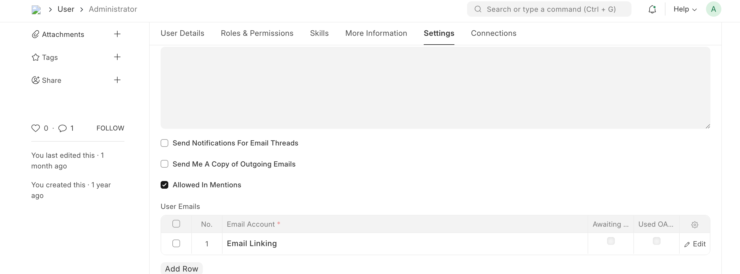Enable Send Notifications For Email Threads

coord(164,143)
